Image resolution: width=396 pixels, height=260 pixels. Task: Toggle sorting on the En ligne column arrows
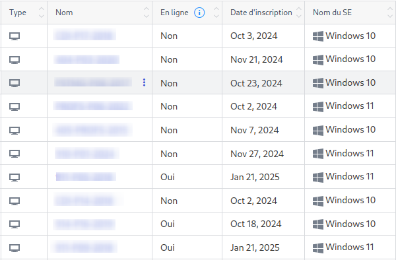[216, 13]
